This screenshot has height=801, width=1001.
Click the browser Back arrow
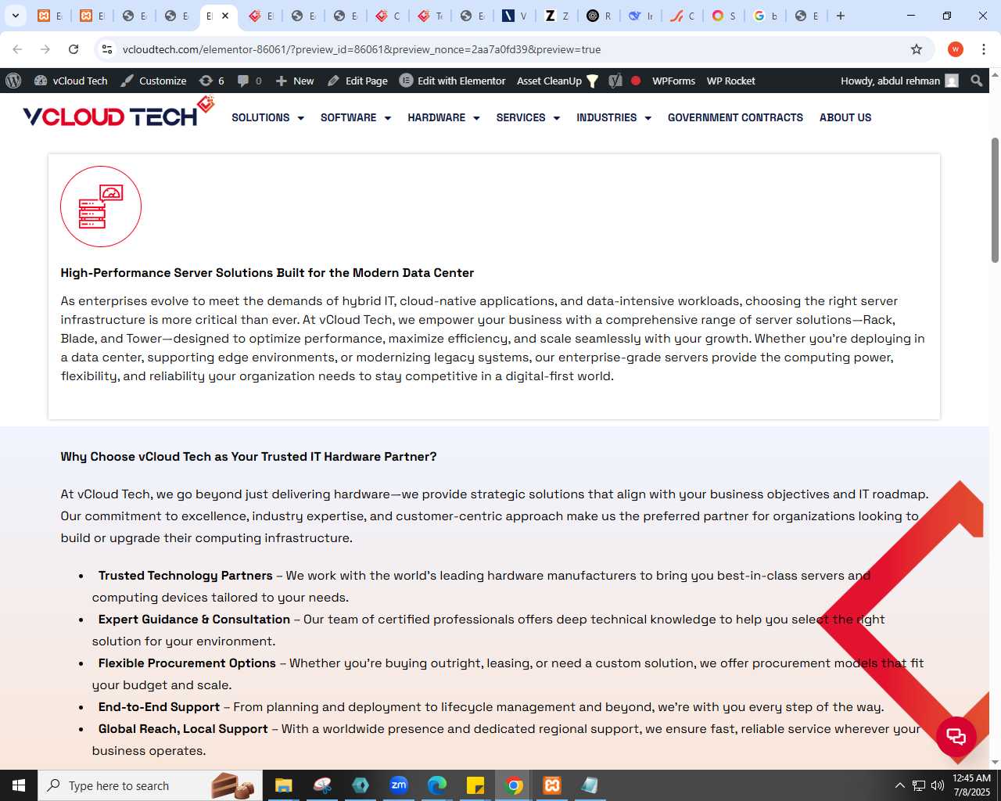[17, 49]
